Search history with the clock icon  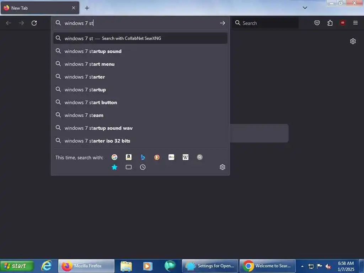point(143,167)
